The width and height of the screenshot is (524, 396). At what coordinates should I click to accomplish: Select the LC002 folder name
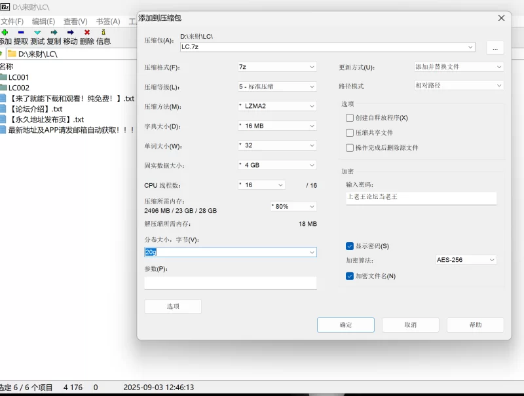click(x=19, y=88)
